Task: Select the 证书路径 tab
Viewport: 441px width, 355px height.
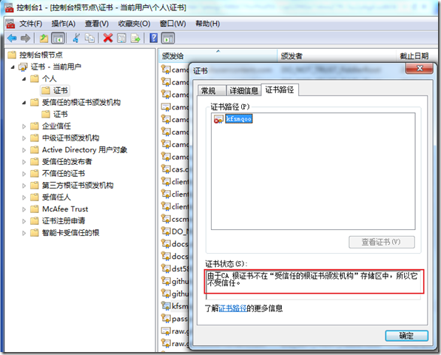Action: click(x=280, y=90)
